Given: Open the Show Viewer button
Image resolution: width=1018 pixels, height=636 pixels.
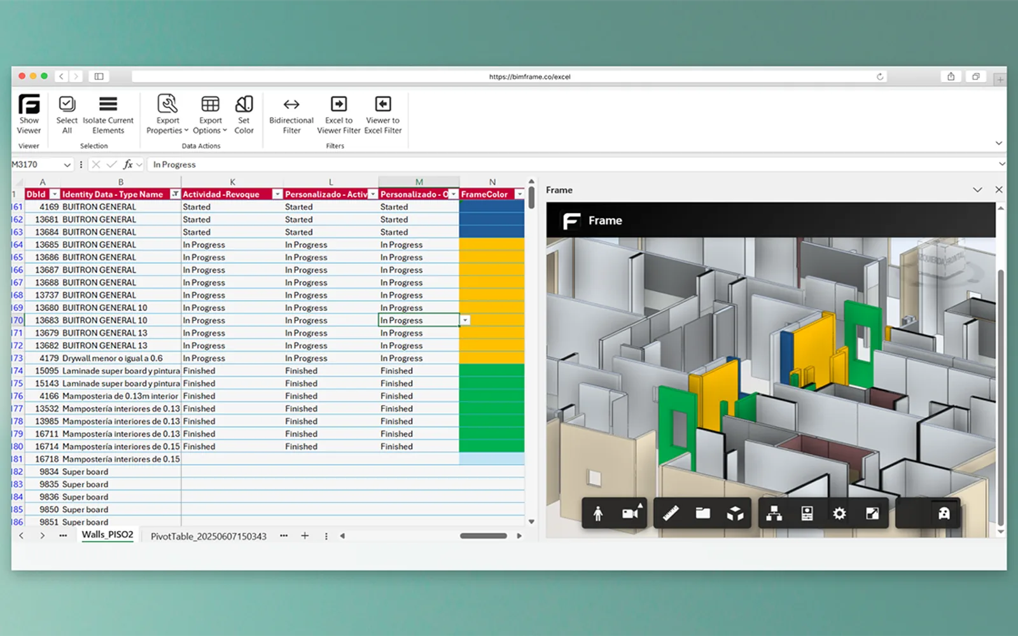Looking at the screenshot, I should point(29,114).
